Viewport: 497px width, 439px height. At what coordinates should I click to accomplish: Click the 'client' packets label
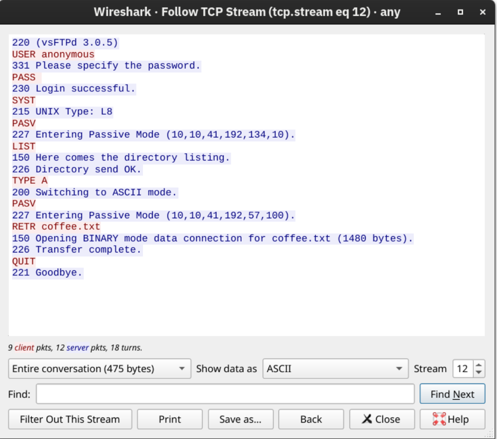pyautogui.click(x=24, y=347)
